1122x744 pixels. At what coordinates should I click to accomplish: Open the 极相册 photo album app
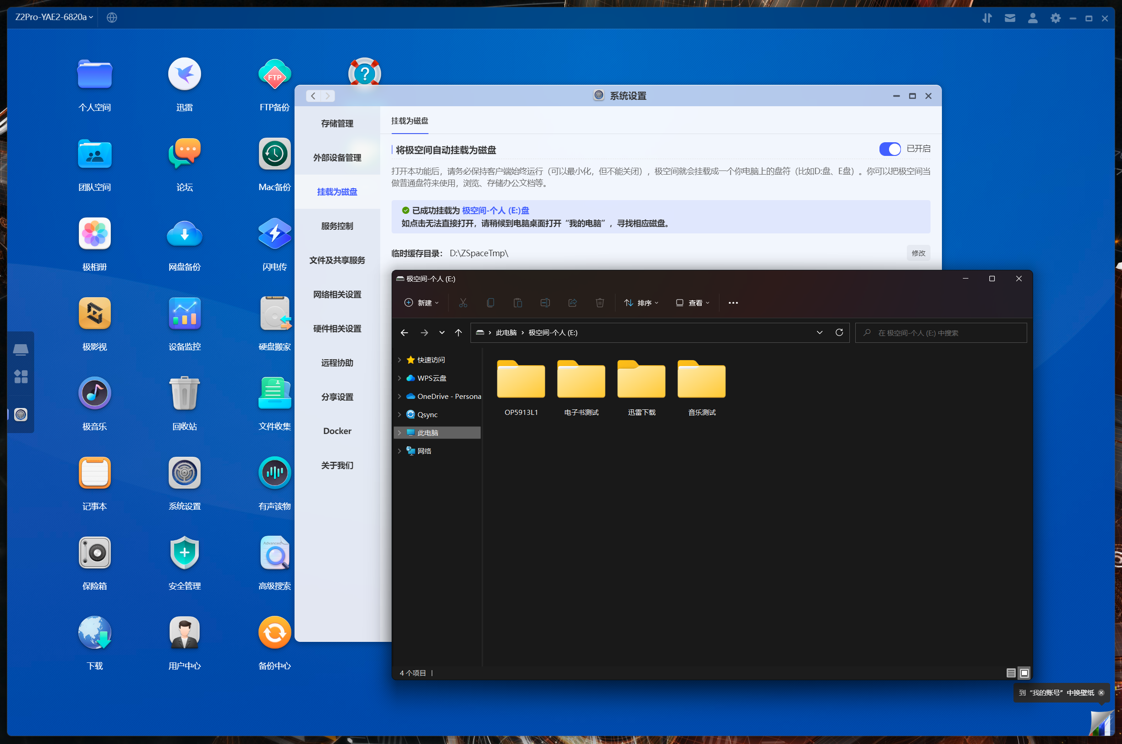coord(94,233)
